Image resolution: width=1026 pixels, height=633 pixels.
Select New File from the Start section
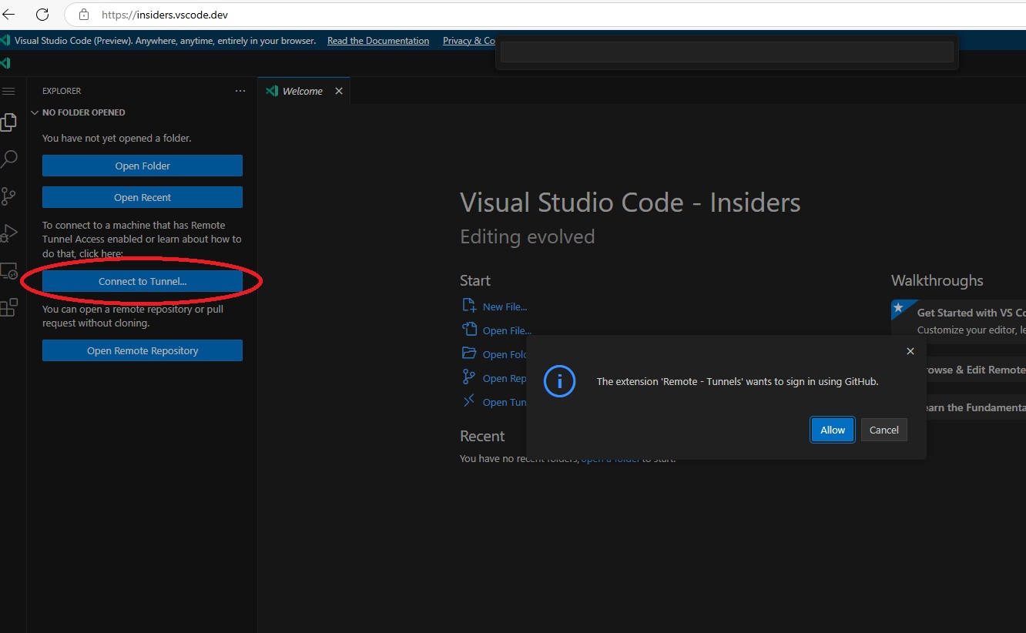coord(505,306)
